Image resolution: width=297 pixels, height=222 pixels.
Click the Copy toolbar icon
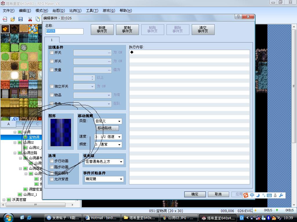click(x=38, y=19)
